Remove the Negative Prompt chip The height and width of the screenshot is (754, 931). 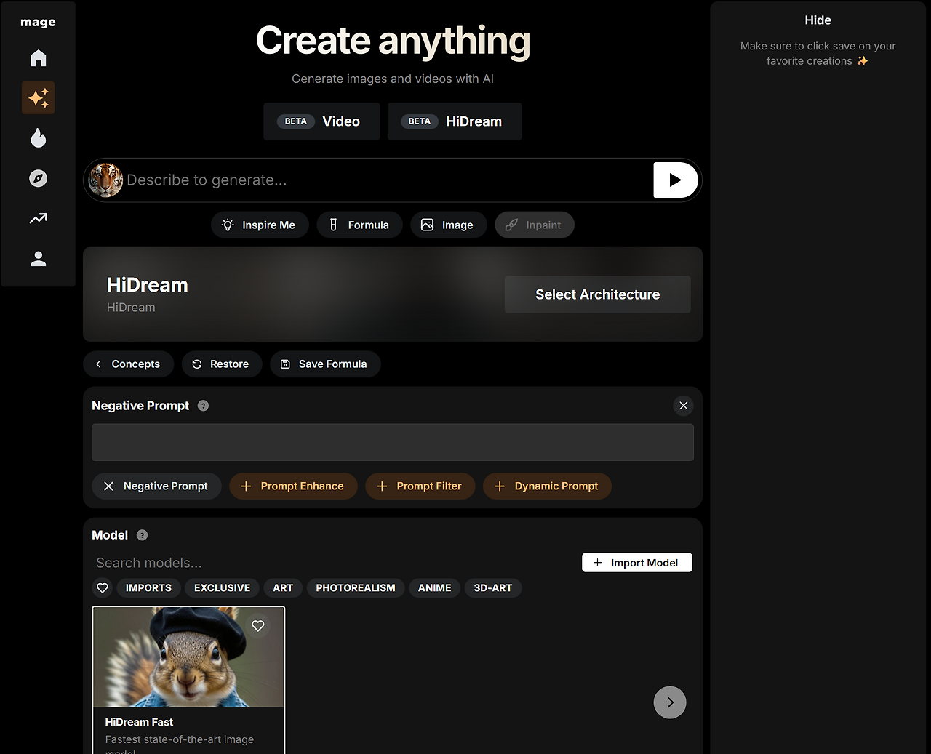coord(156,486)
